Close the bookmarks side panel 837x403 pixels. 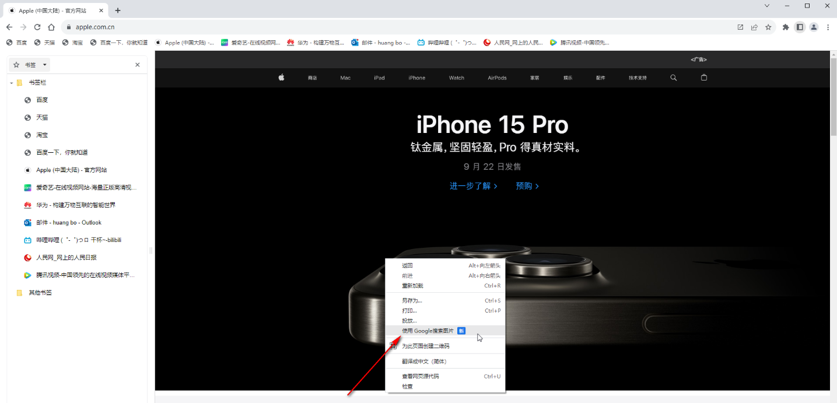point(138,65)
